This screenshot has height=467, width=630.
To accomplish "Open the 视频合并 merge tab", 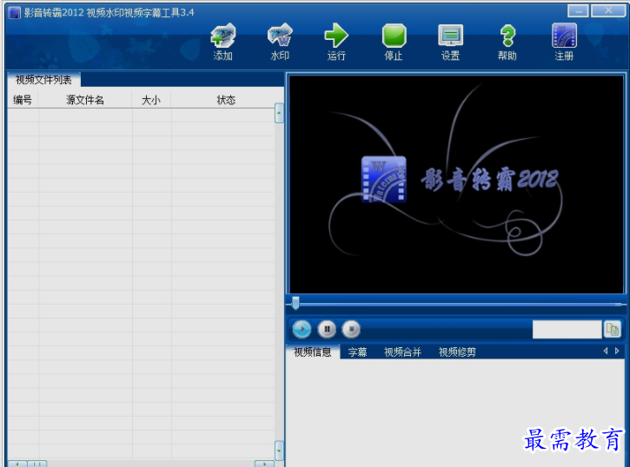I will [402, 352].
